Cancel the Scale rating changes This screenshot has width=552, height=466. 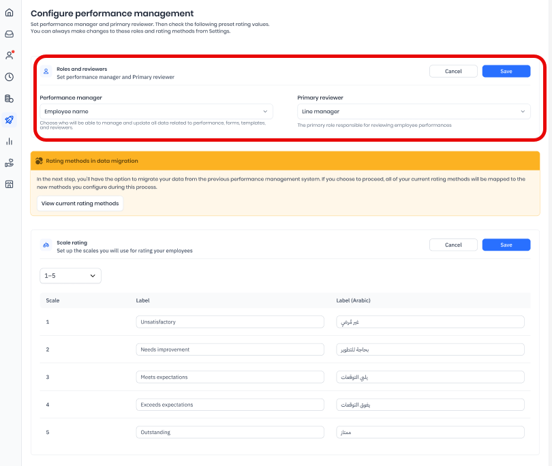click(453, 245)
